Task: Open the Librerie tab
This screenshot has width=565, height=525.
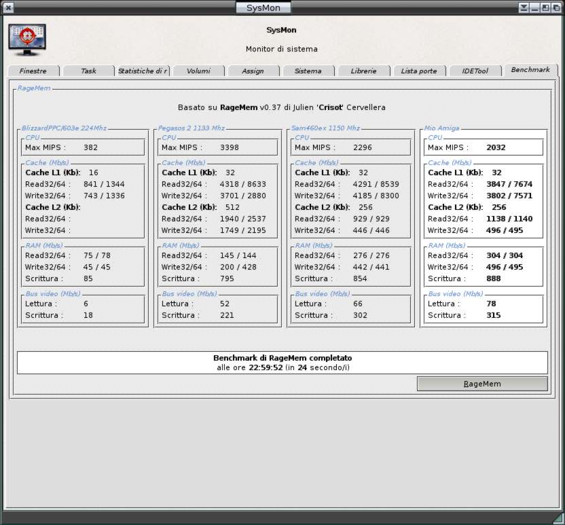Action: pos(363,71)
